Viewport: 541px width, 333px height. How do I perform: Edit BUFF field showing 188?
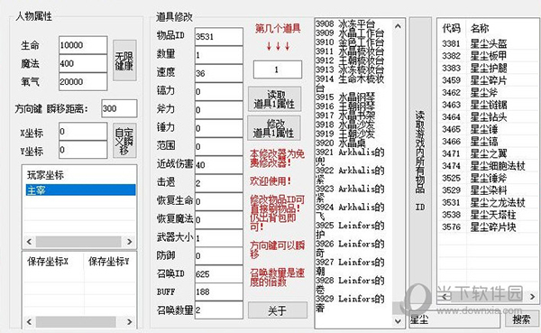[x=219, y=291]
